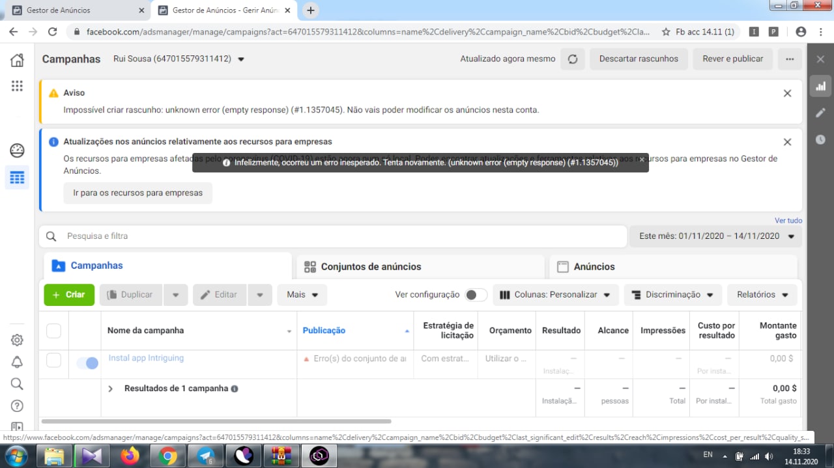
Task: Open the Instal app Intriguing campaign link
Action: tap(146, 358)
